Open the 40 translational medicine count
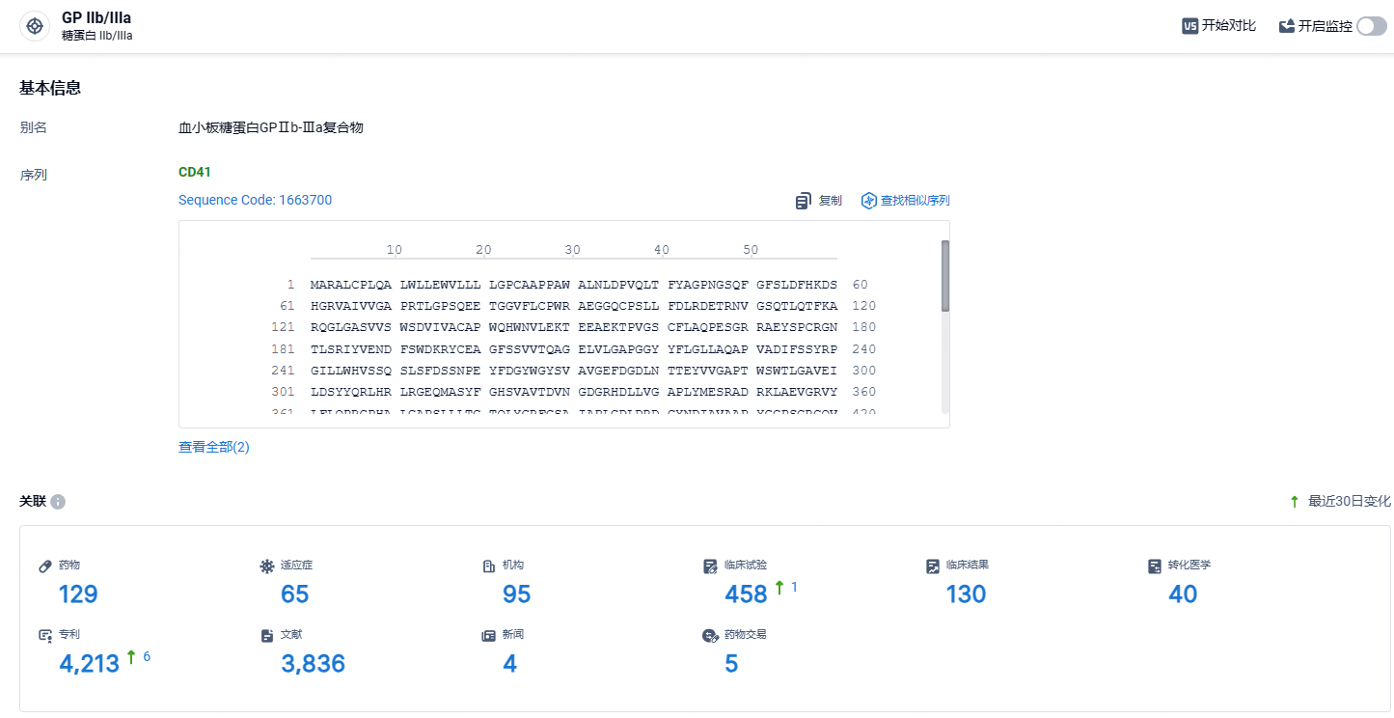 (x=1183, y=594)
